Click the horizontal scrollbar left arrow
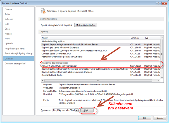The image size is (169, 123). coord(43,81)
